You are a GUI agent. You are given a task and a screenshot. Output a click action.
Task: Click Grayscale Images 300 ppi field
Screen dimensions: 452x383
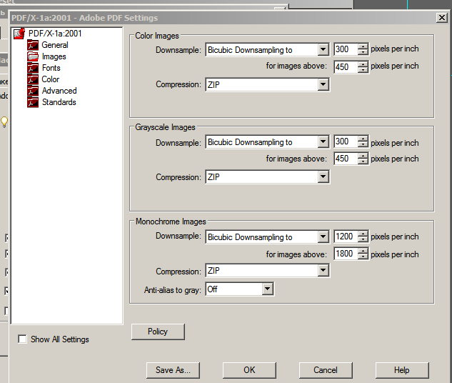346,141
